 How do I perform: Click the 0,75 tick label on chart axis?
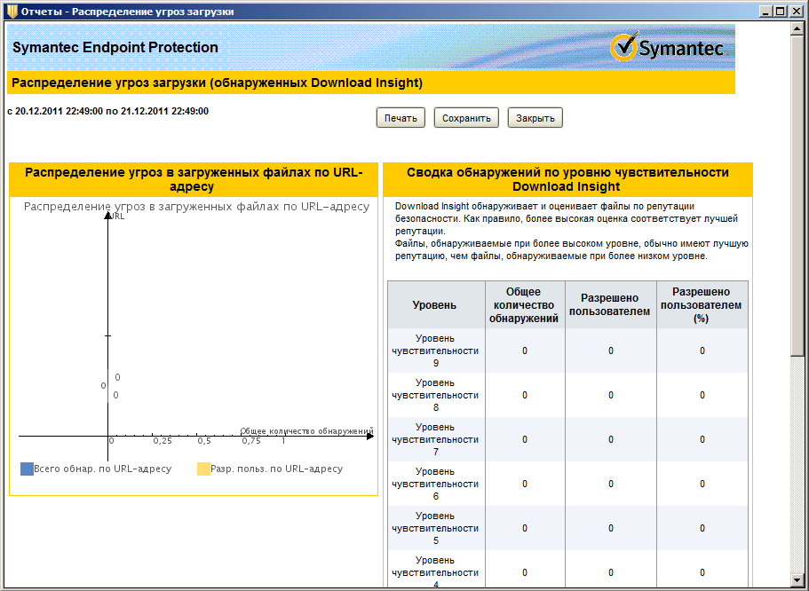[x=251, y=441]
